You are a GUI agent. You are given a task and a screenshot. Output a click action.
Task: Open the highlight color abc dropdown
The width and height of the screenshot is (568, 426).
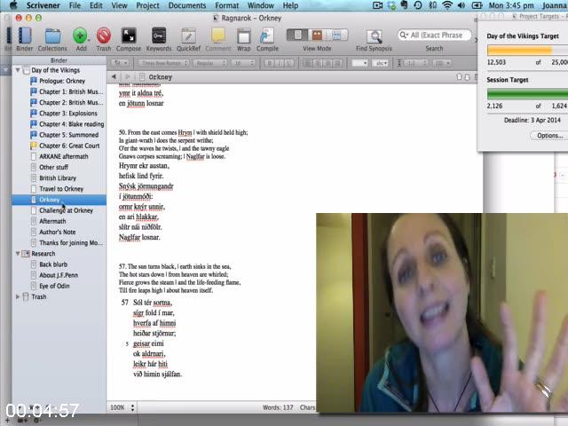[381, 63]
